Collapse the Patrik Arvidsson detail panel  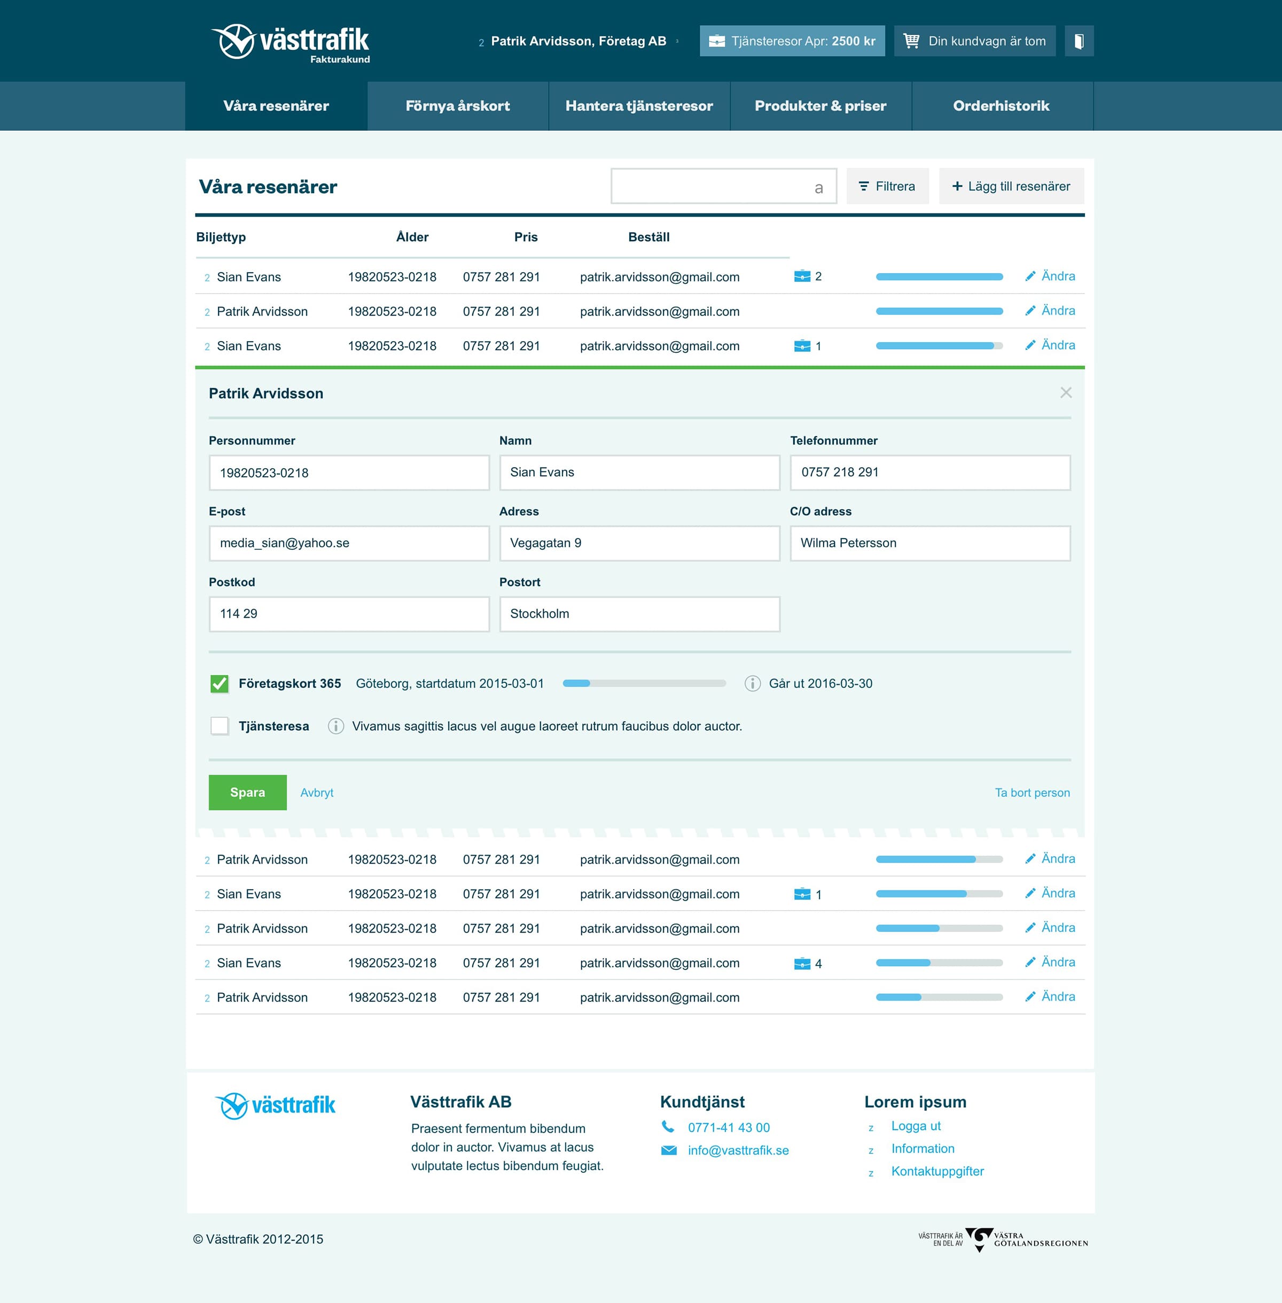(x=1066, y=393)
